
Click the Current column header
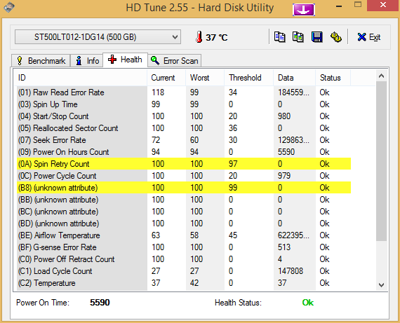point(166,78)
